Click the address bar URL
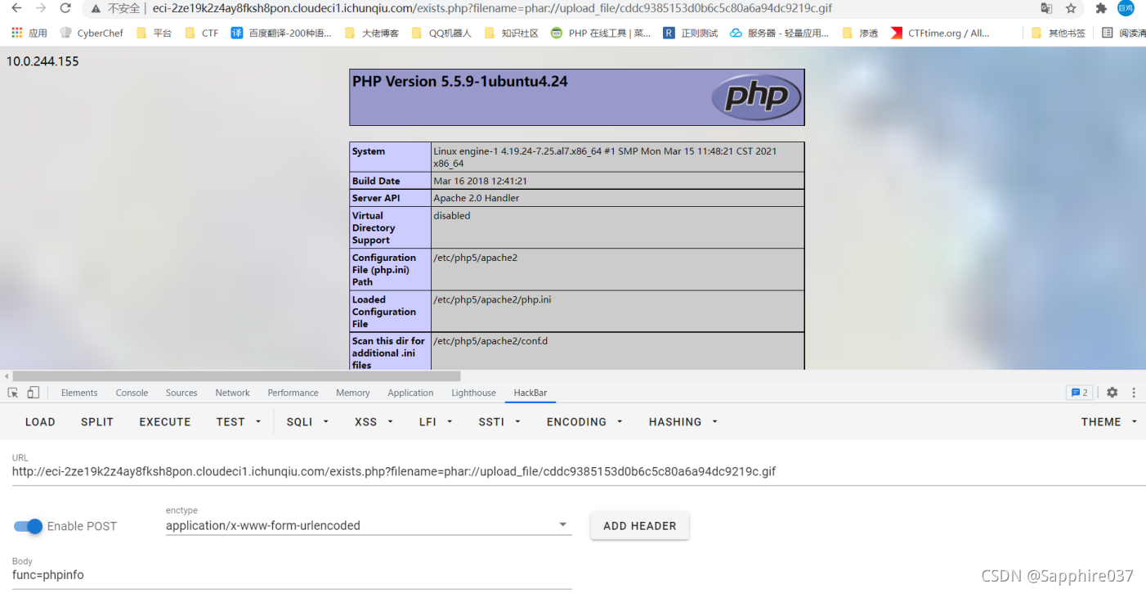The width and height of the screenshot is (1146, 593). point(492,8)
